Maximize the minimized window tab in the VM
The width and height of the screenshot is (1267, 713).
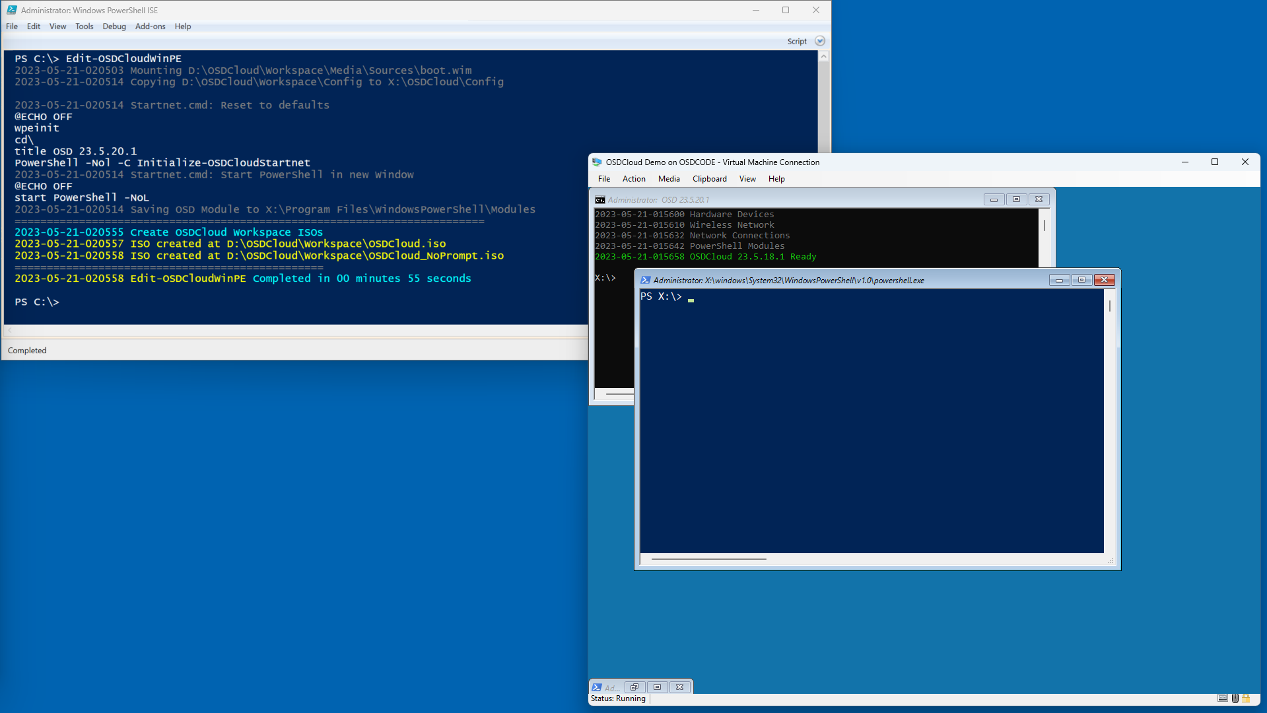[x=657, y=687]
